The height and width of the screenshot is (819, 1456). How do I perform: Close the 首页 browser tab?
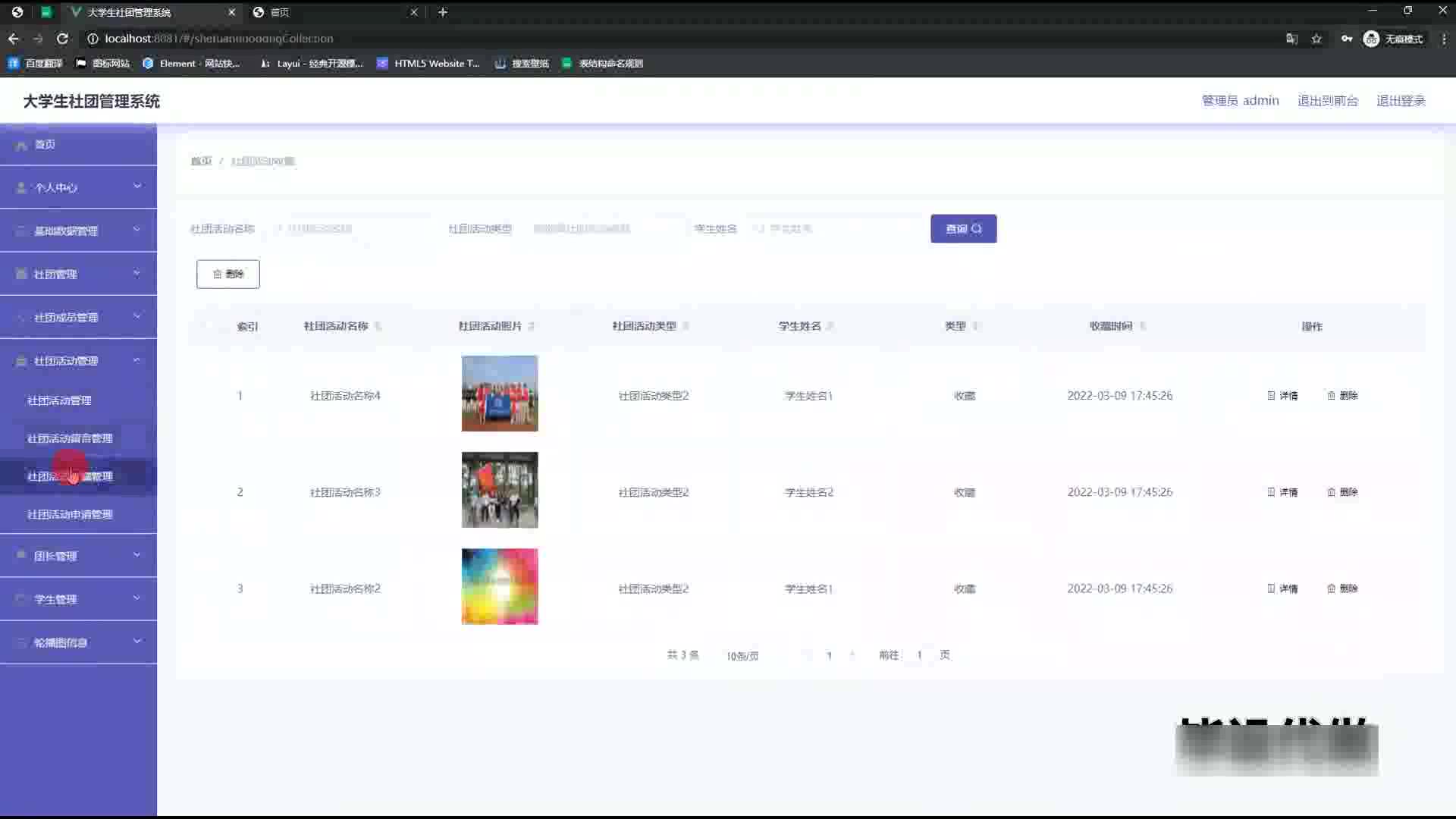click(414, 12)
